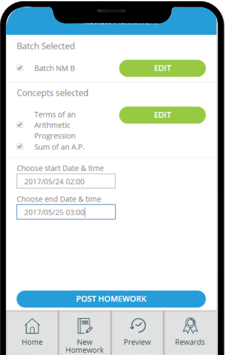Click the Sum of an A.P. label text

click(x=60, y=147)
